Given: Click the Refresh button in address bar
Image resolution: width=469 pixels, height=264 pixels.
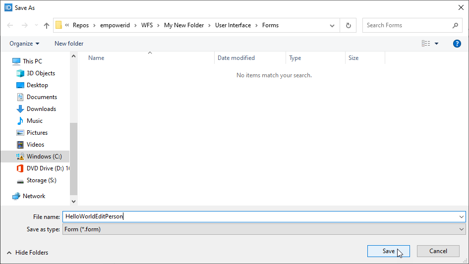Looking at the screenshot, I should coord(348,26).
